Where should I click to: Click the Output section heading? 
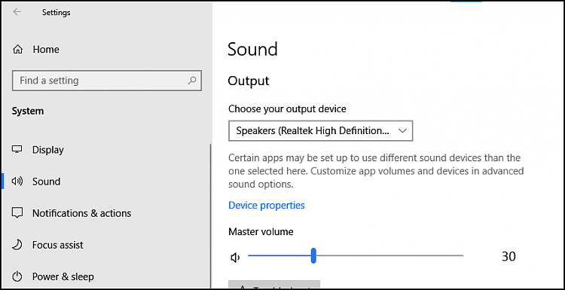(x=249, y=81)
